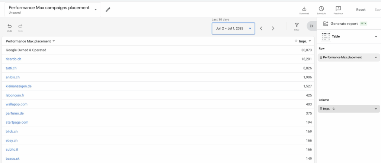381x163 pixels.
Task: Open Performance Max placement column header menu
Action: 54,41
